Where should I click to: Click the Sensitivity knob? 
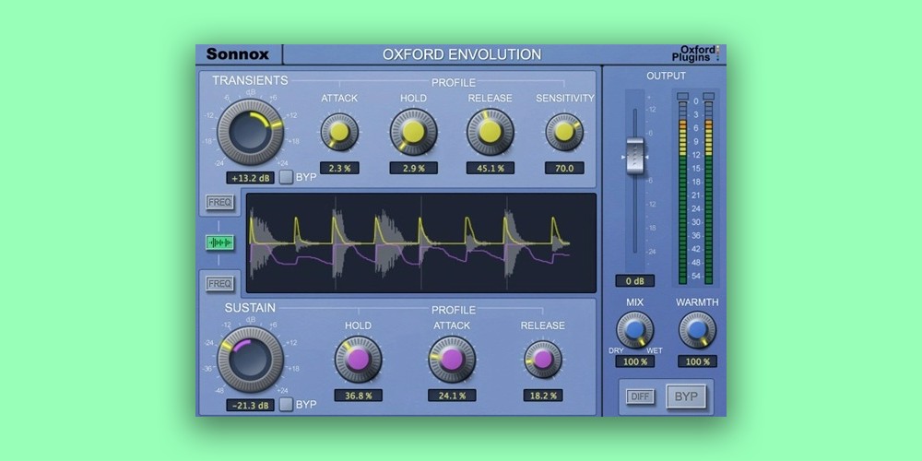coord(564,132)
